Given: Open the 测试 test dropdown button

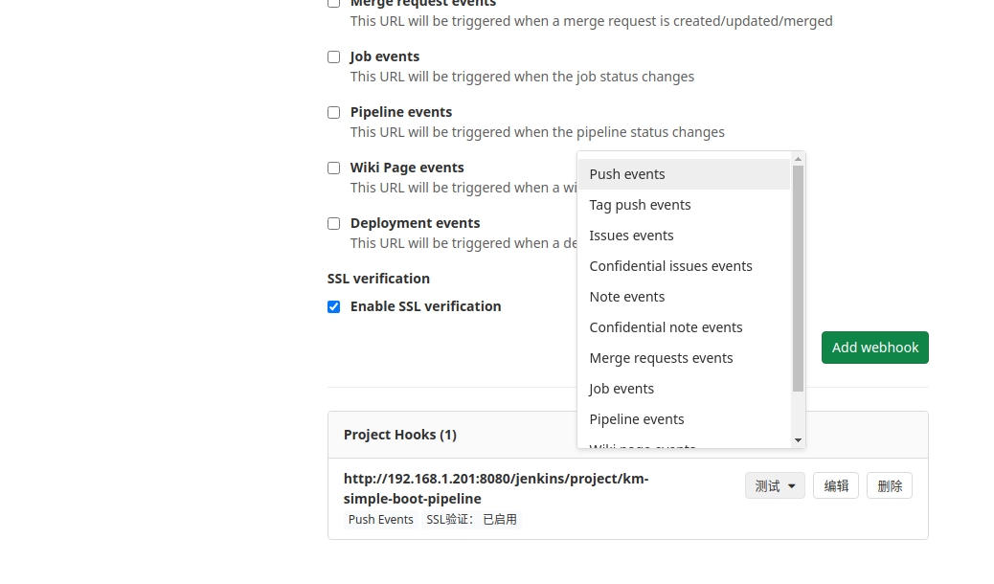Looking at the screenshot, I should 775,485.
